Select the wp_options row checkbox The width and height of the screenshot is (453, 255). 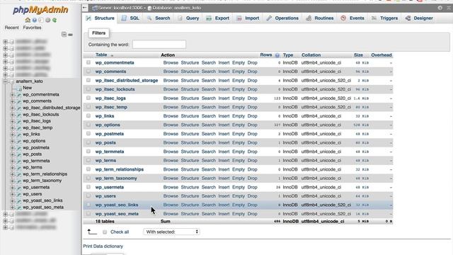coord(88,125)
